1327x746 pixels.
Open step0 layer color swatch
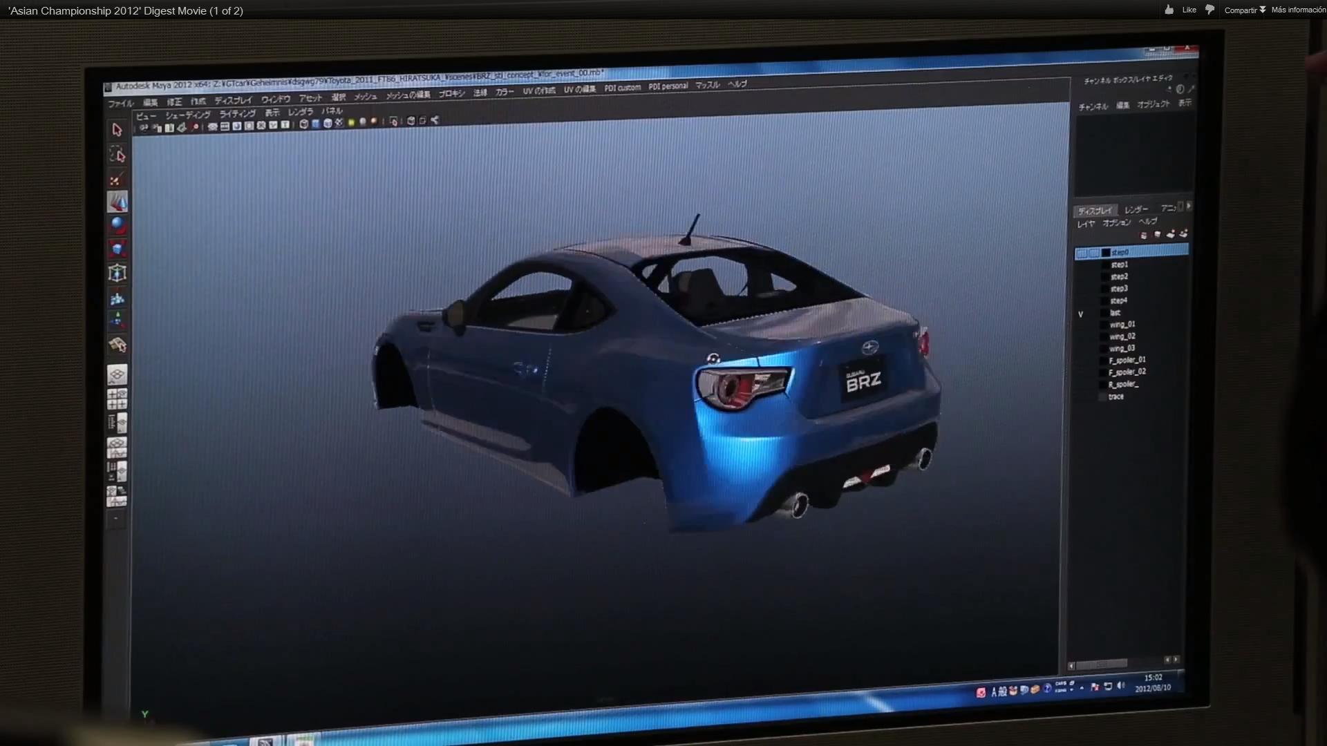[1105, 253]
